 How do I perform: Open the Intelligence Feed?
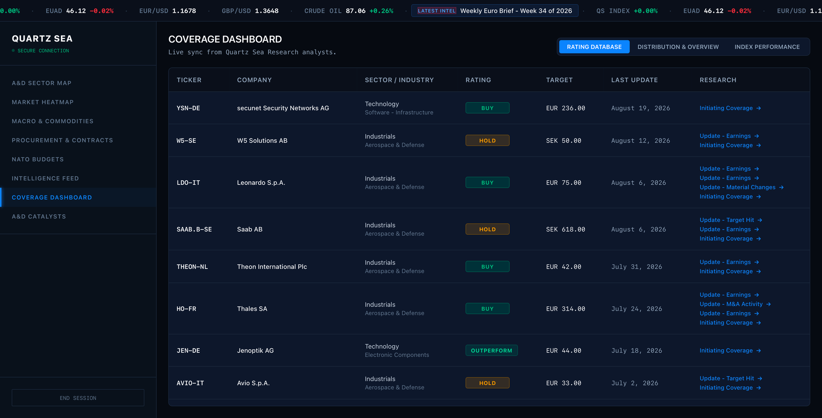[x=45, y=178]
